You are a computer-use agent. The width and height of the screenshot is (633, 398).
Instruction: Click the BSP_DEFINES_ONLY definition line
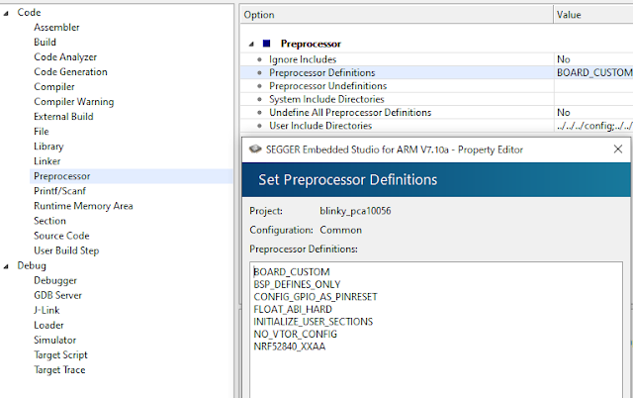[x=297, y=284]
